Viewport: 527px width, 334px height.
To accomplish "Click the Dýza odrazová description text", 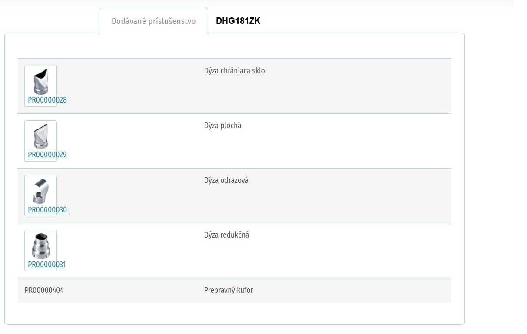I will (226, 180).
